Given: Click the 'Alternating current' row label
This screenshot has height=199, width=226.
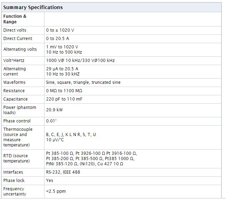Looking at the screenshot, I should [15, 71].
